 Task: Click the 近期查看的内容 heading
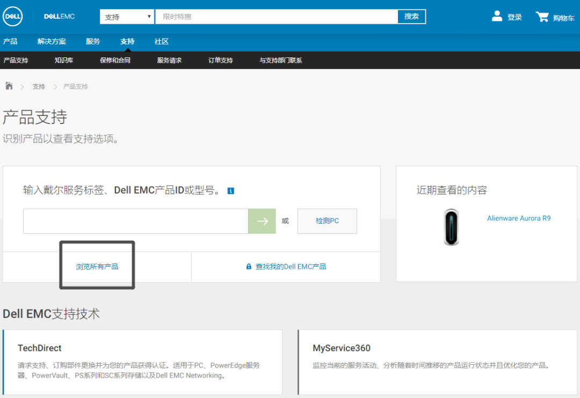pyautogui.click(x=452, y=190)
